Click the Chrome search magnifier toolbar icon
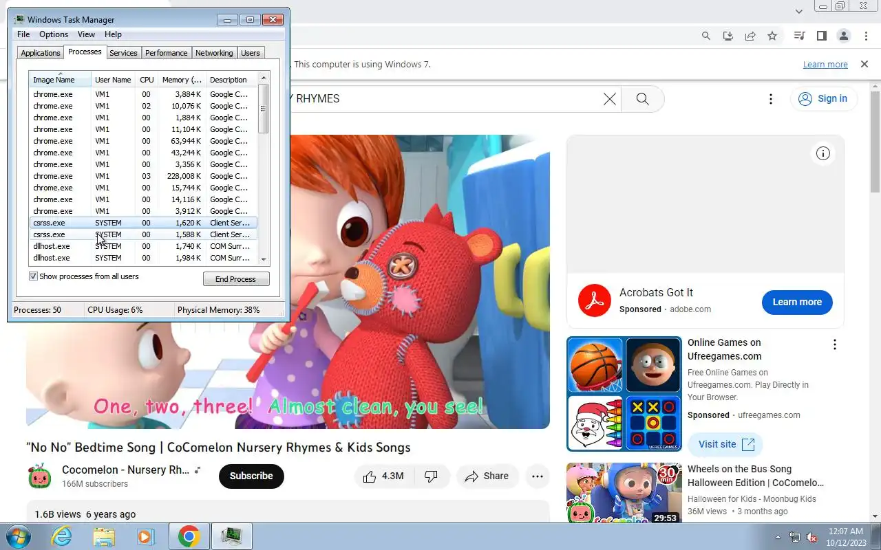This screenshot has height=550, width=881. (x=705, y=36)
